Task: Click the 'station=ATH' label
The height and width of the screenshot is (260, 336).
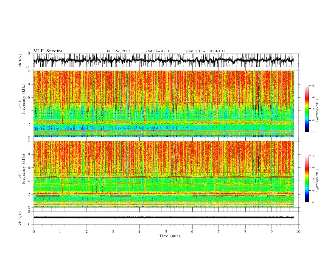Action: tap(157, 51)
